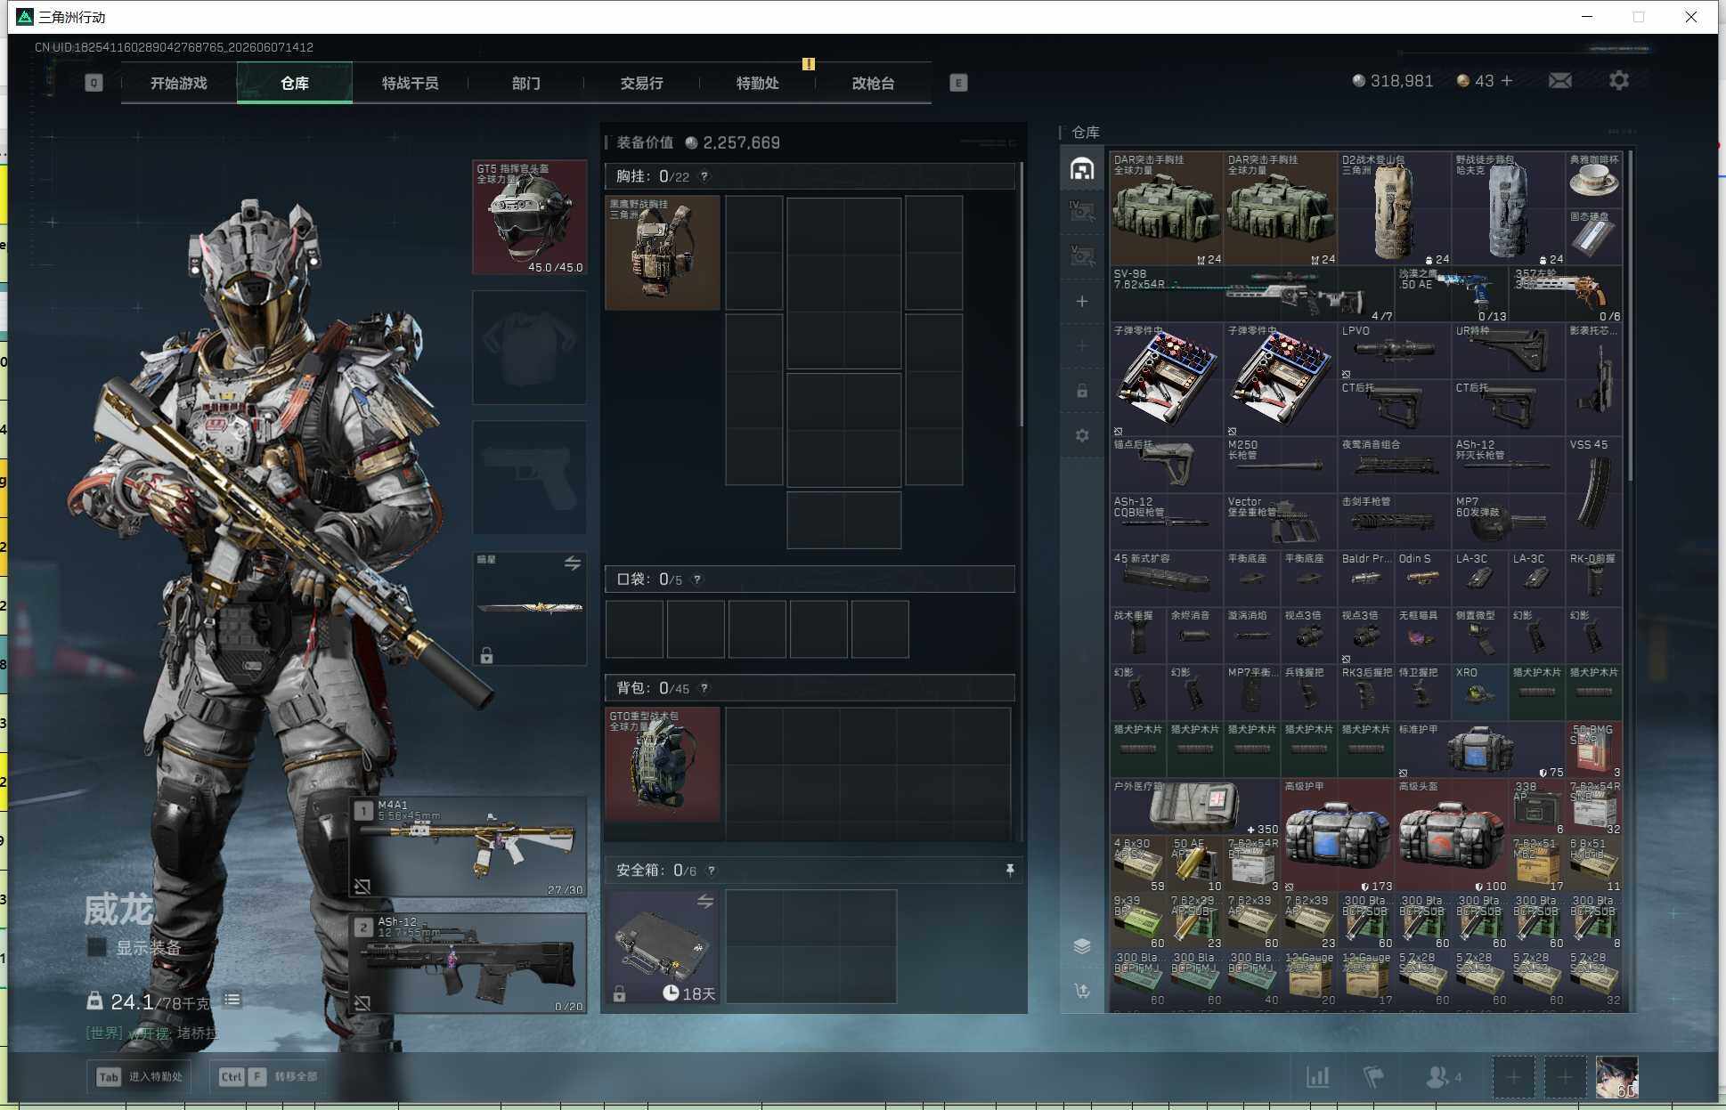Open the mail inbox envelope icon
Image resolution: width=1726 pixels, height=1110 pixels.
[1560, 81]
